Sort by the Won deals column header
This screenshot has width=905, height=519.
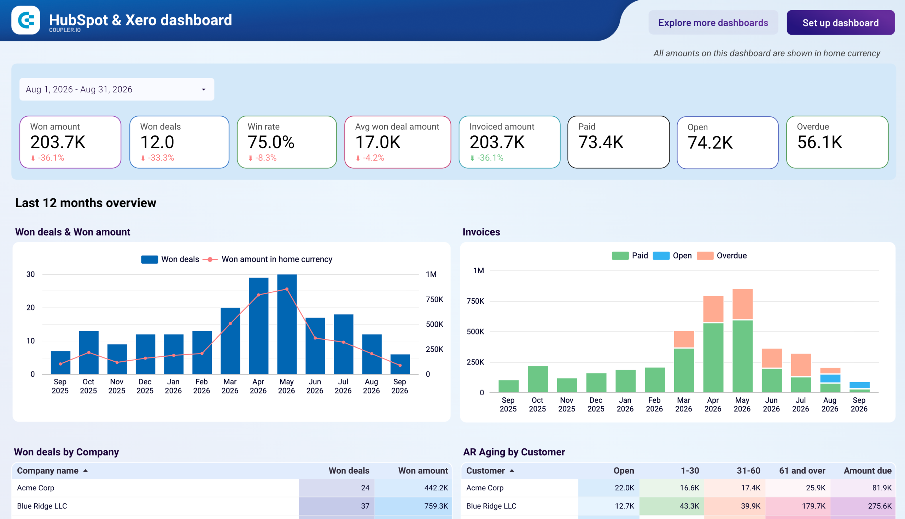pos(349,471)
